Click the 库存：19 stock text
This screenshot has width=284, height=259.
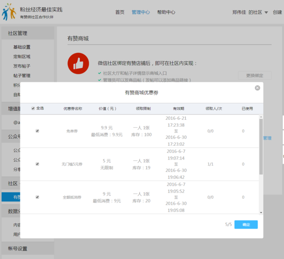(142, 168)
